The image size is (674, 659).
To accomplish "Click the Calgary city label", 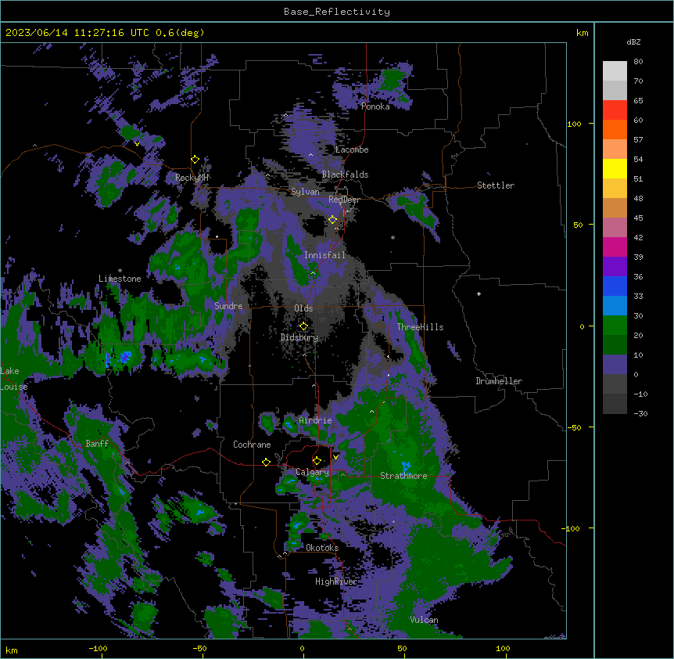I will click(312, 472).
